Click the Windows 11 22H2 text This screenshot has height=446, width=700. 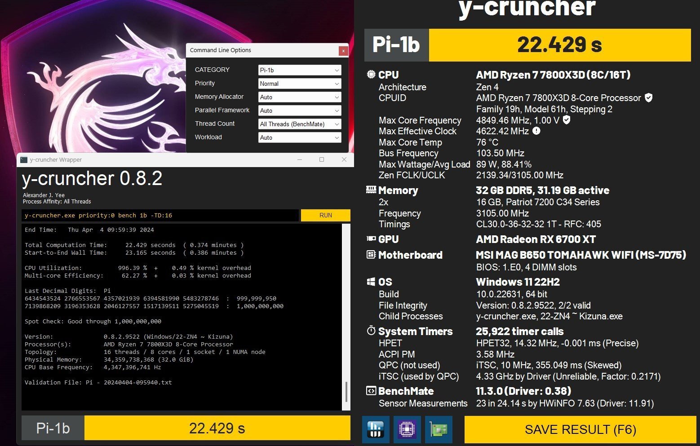pyautogui.click(x=518, y=282)
